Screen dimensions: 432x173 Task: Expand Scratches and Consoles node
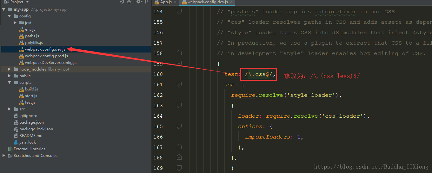(x=4, y=156)
